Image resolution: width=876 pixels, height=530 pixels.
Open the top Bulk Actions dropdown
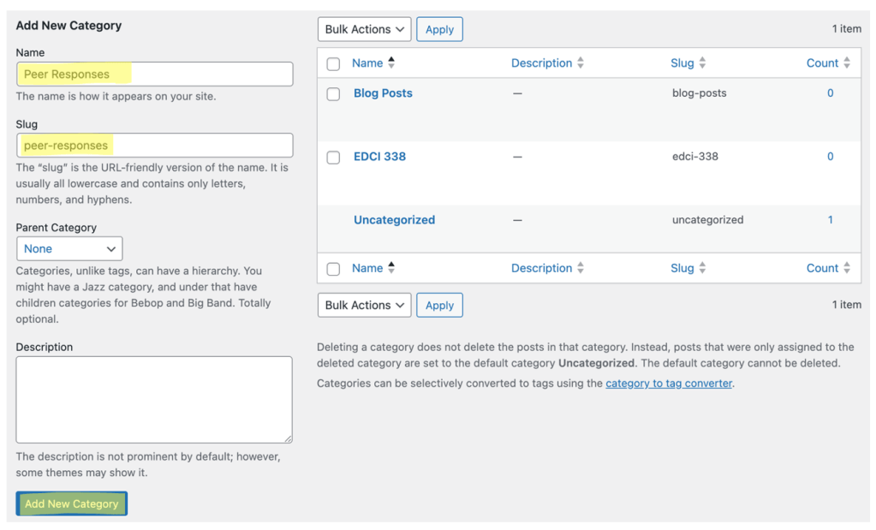coord(364,29)
